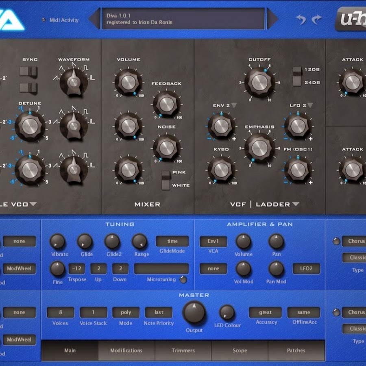Click the mixer Feedback knob

tap(167, 104)
